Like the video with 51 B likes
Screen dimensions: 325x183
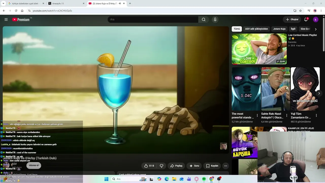tap(149, 166)
